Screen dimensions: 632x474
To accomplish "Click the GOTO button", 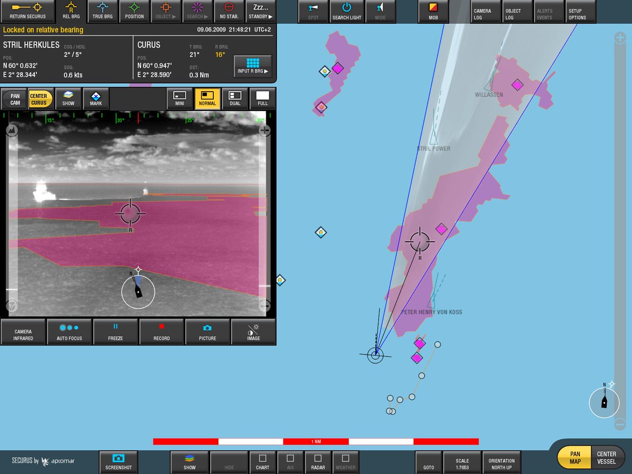I will click(429, 462).
